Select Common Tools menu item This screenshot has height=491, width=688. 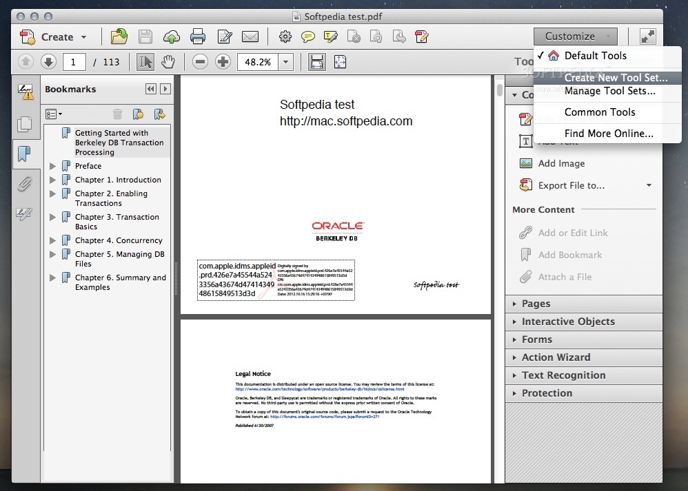pyautogui.click(x=607, y=112)
